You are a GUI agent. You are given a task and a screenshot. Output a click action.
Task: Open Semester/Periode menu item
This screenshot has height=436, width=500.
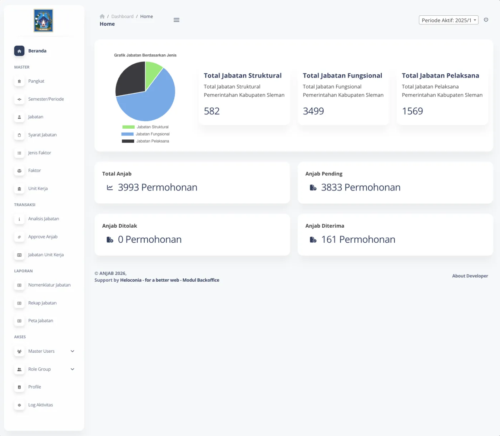tap(46, 99)
